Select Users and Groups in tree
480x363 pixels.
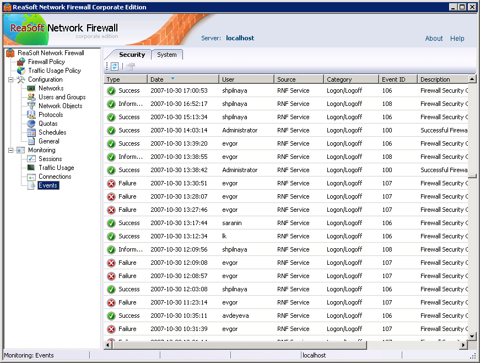pyautogui.click(x=62, y=97)
